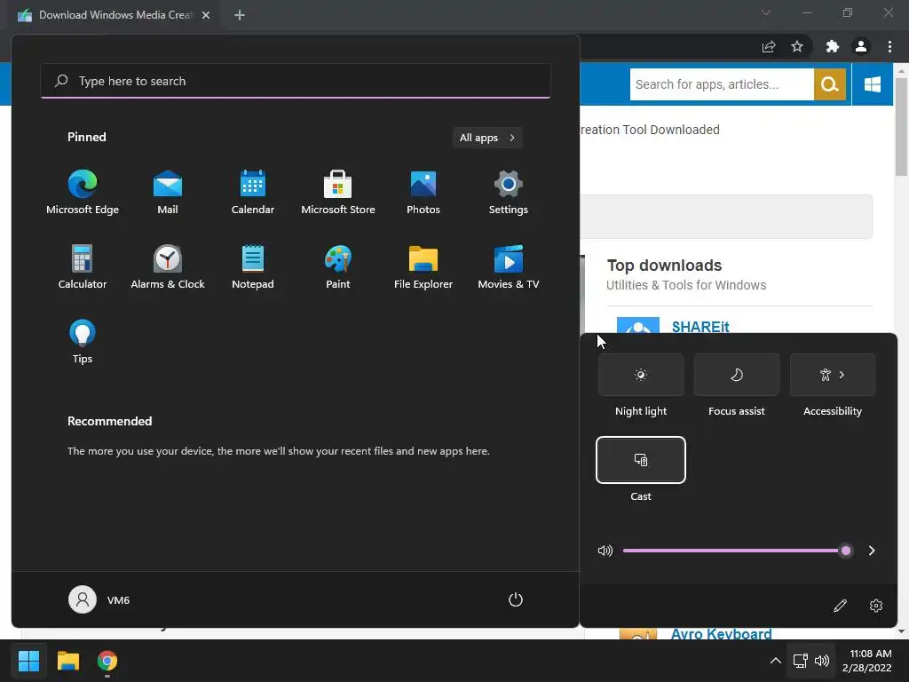Launch Alarms & Clock
The width and height of the screenshot is (909, 682).
[x=168, y=266]
